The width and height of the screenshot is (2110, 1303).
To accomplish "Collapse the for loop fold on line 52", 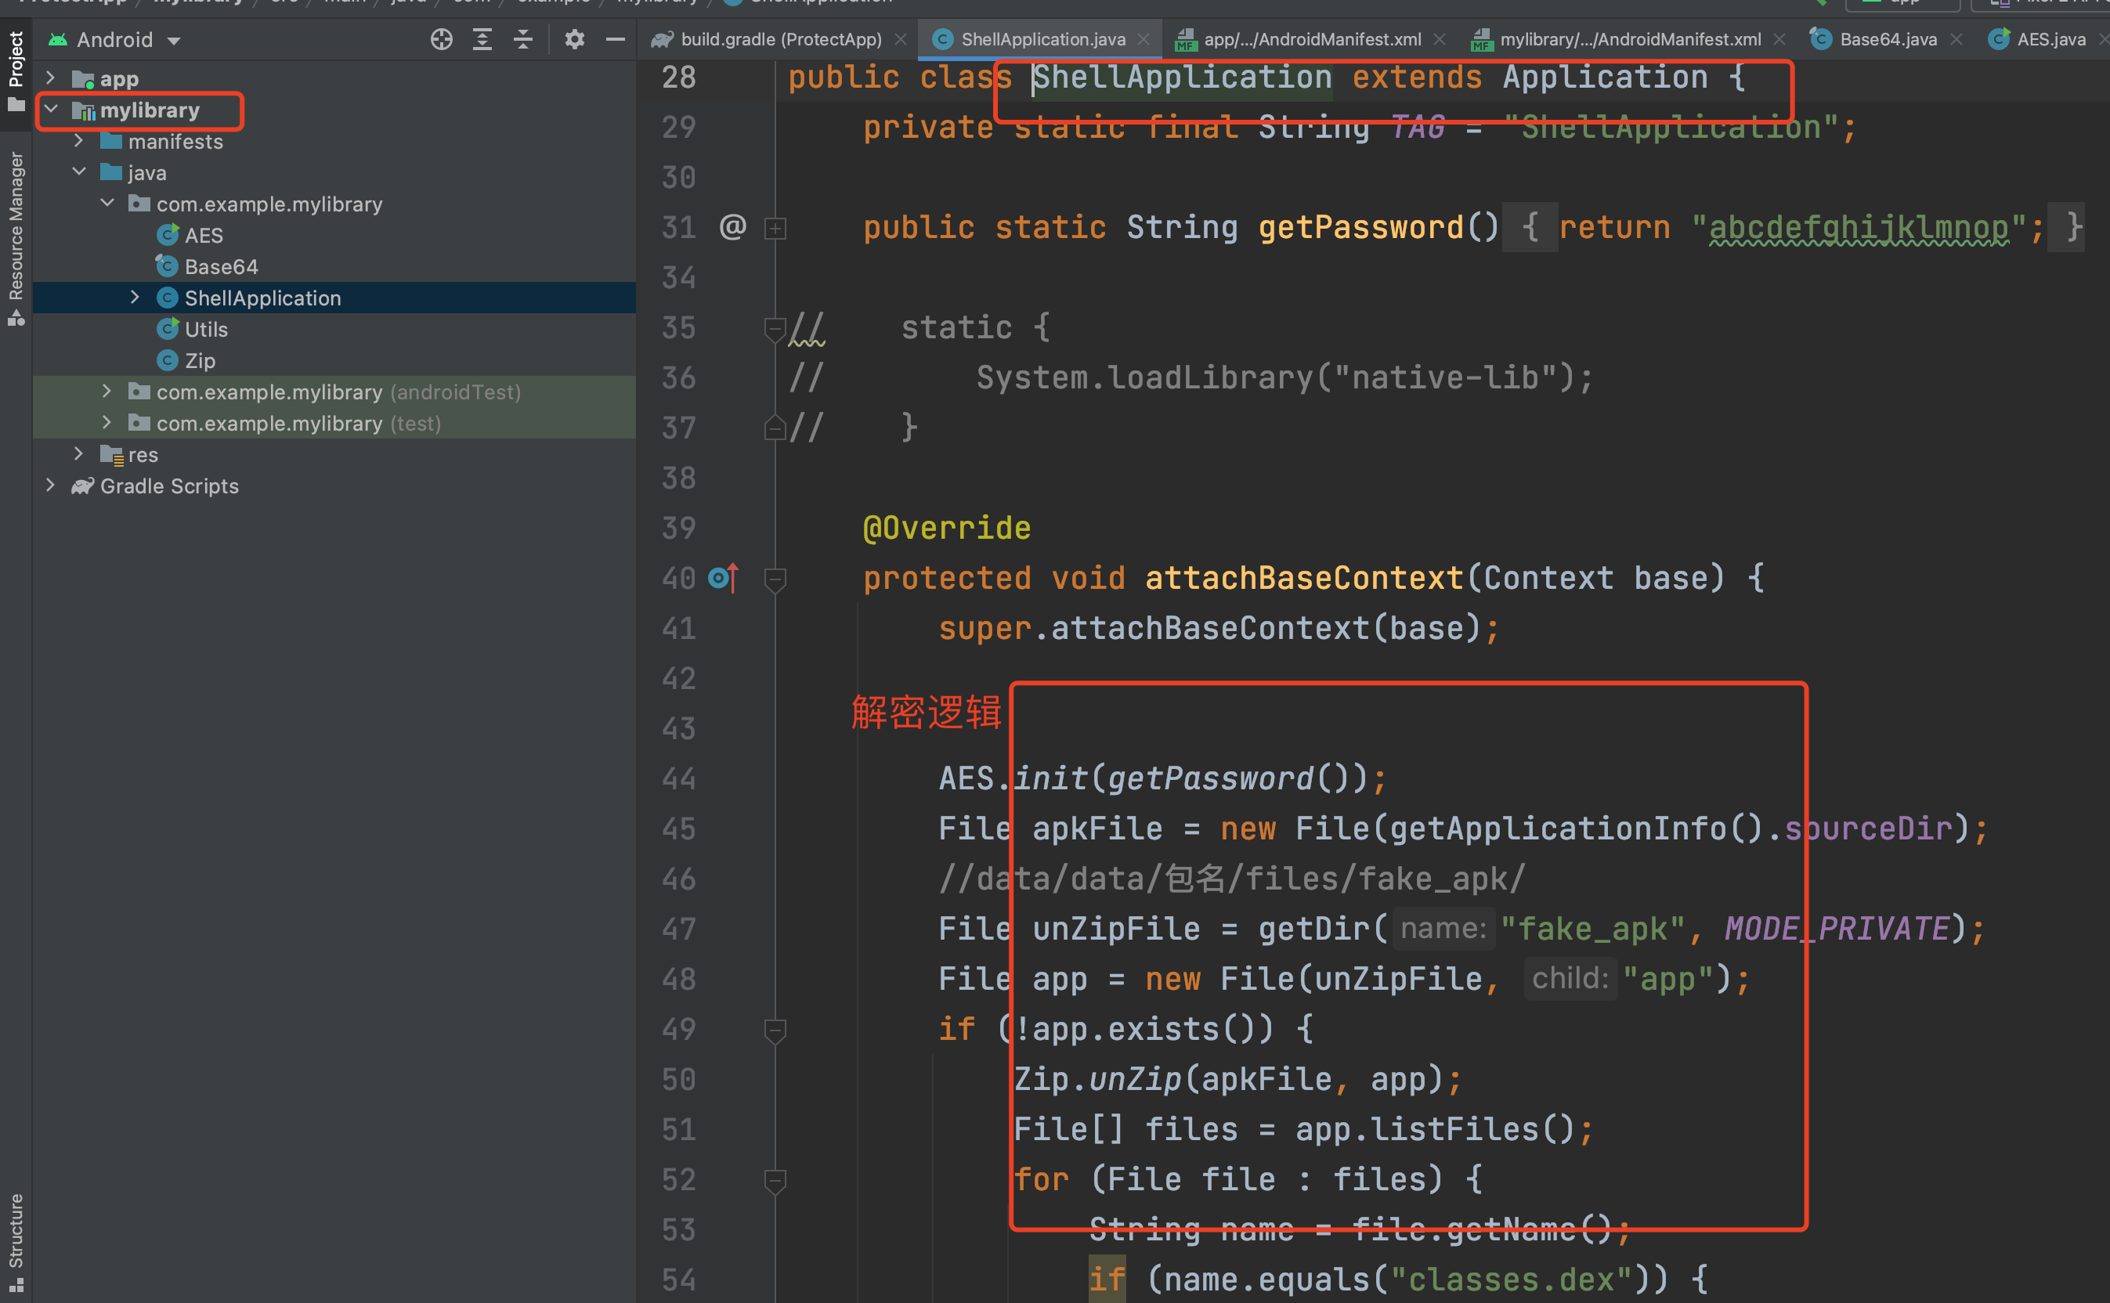I will click(x=775, y=1181).
